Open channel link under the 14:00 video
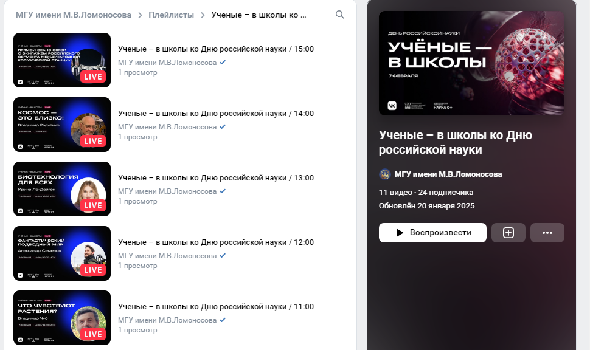Screen dimensions: 590x350 point(167,126)
